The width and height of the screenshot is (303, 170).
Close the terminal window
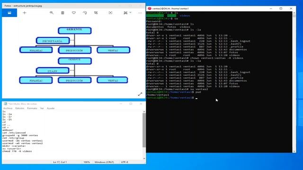click(x=291, y=8)
